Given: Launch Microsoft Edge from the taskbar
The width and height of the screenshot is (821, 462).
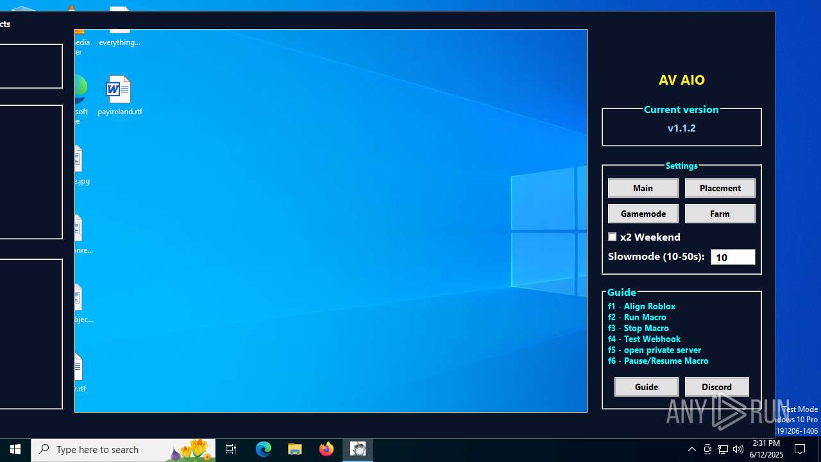Looking at the screenshot, I should (x=264, y=449).
